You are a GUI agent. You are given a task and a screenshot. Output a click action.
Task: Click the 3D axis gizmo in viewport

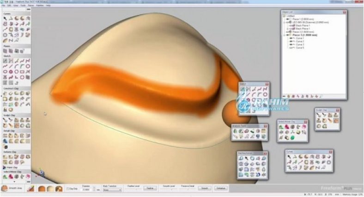42,173
